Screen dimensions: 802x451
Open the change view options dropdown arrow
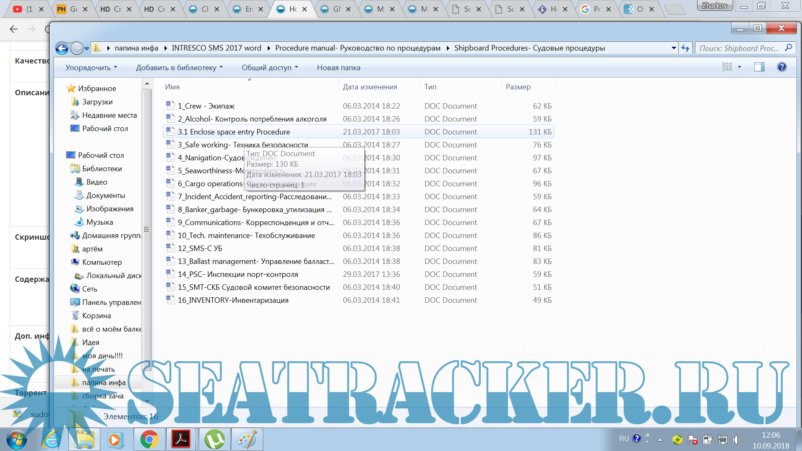click(x=739, y=67)
